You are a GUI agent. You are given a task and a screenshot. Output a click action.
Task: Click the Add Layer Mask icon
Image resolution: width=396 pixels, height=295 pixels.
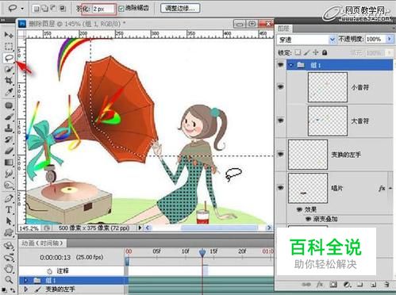tap(333, 285)
